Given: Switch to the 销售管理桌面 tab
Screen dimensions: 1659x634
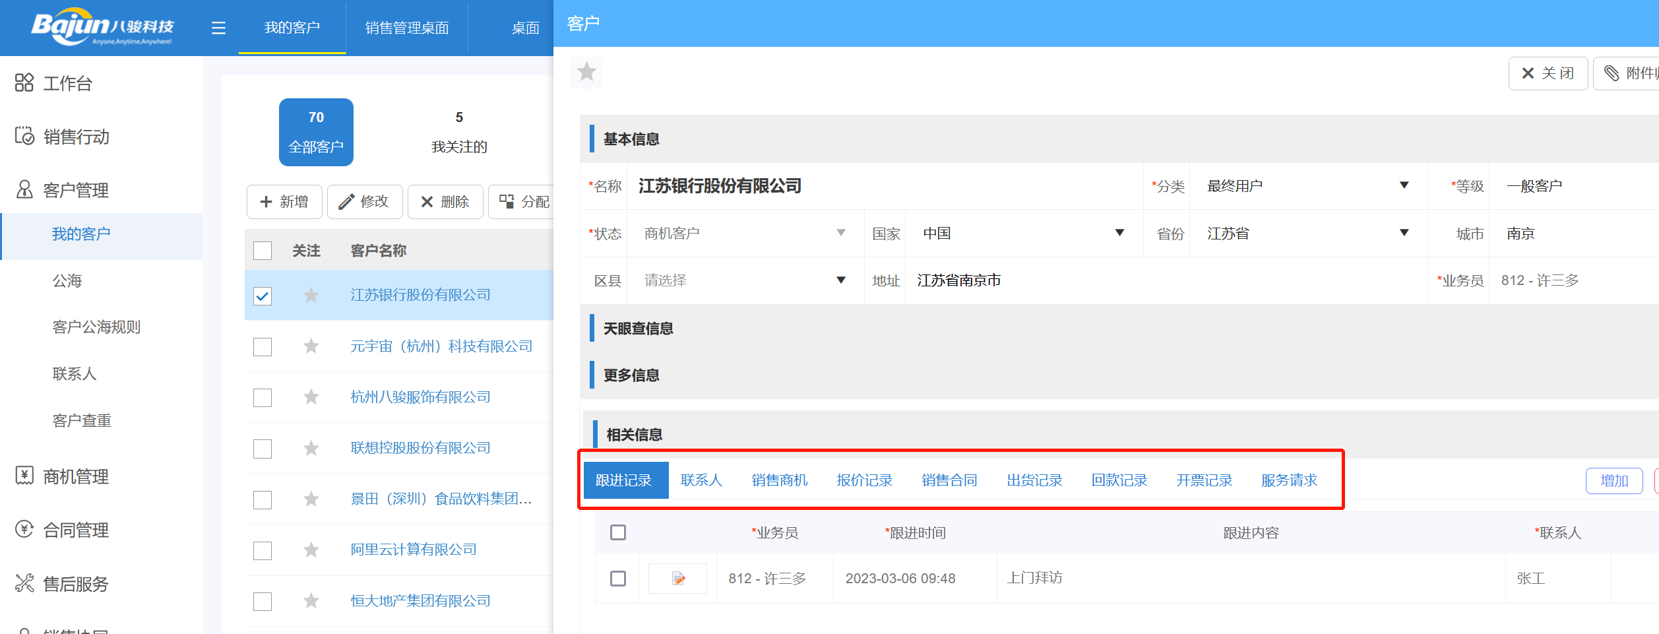Looking at the screenshot, I should coord(407,28).
